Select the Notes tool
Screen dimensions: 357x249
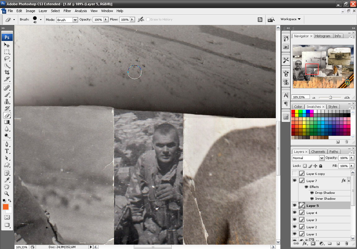(x=7, y=173)
